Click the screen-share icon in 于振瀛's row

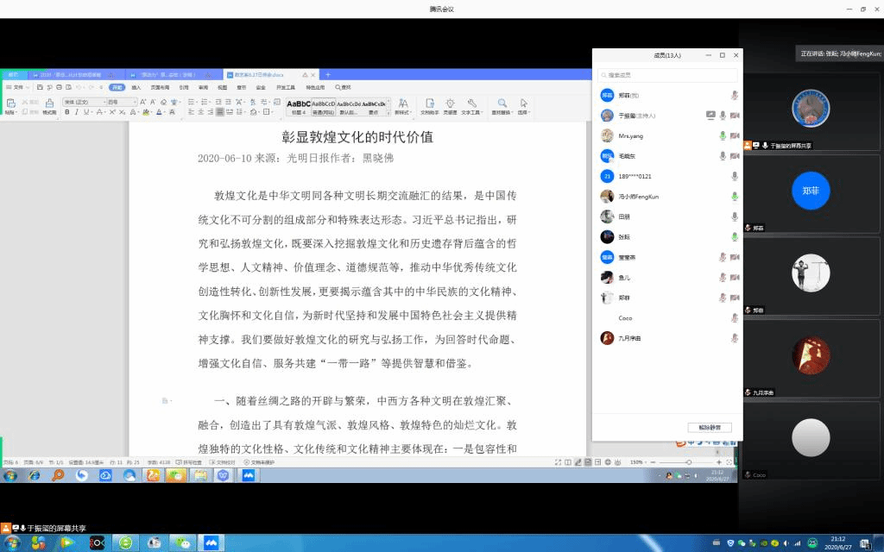pos(710,116)
